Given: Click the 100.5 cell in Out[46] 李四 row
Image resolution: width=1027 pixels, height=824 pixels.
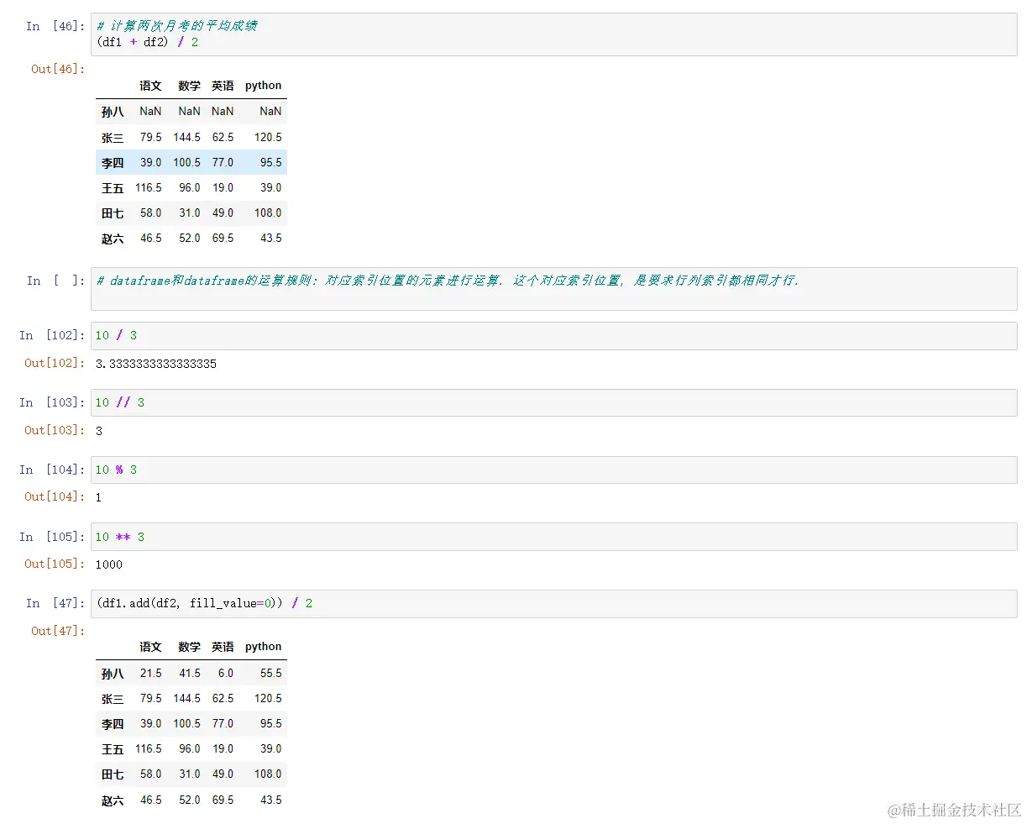Looking at the screenshot, I should 187,162.
